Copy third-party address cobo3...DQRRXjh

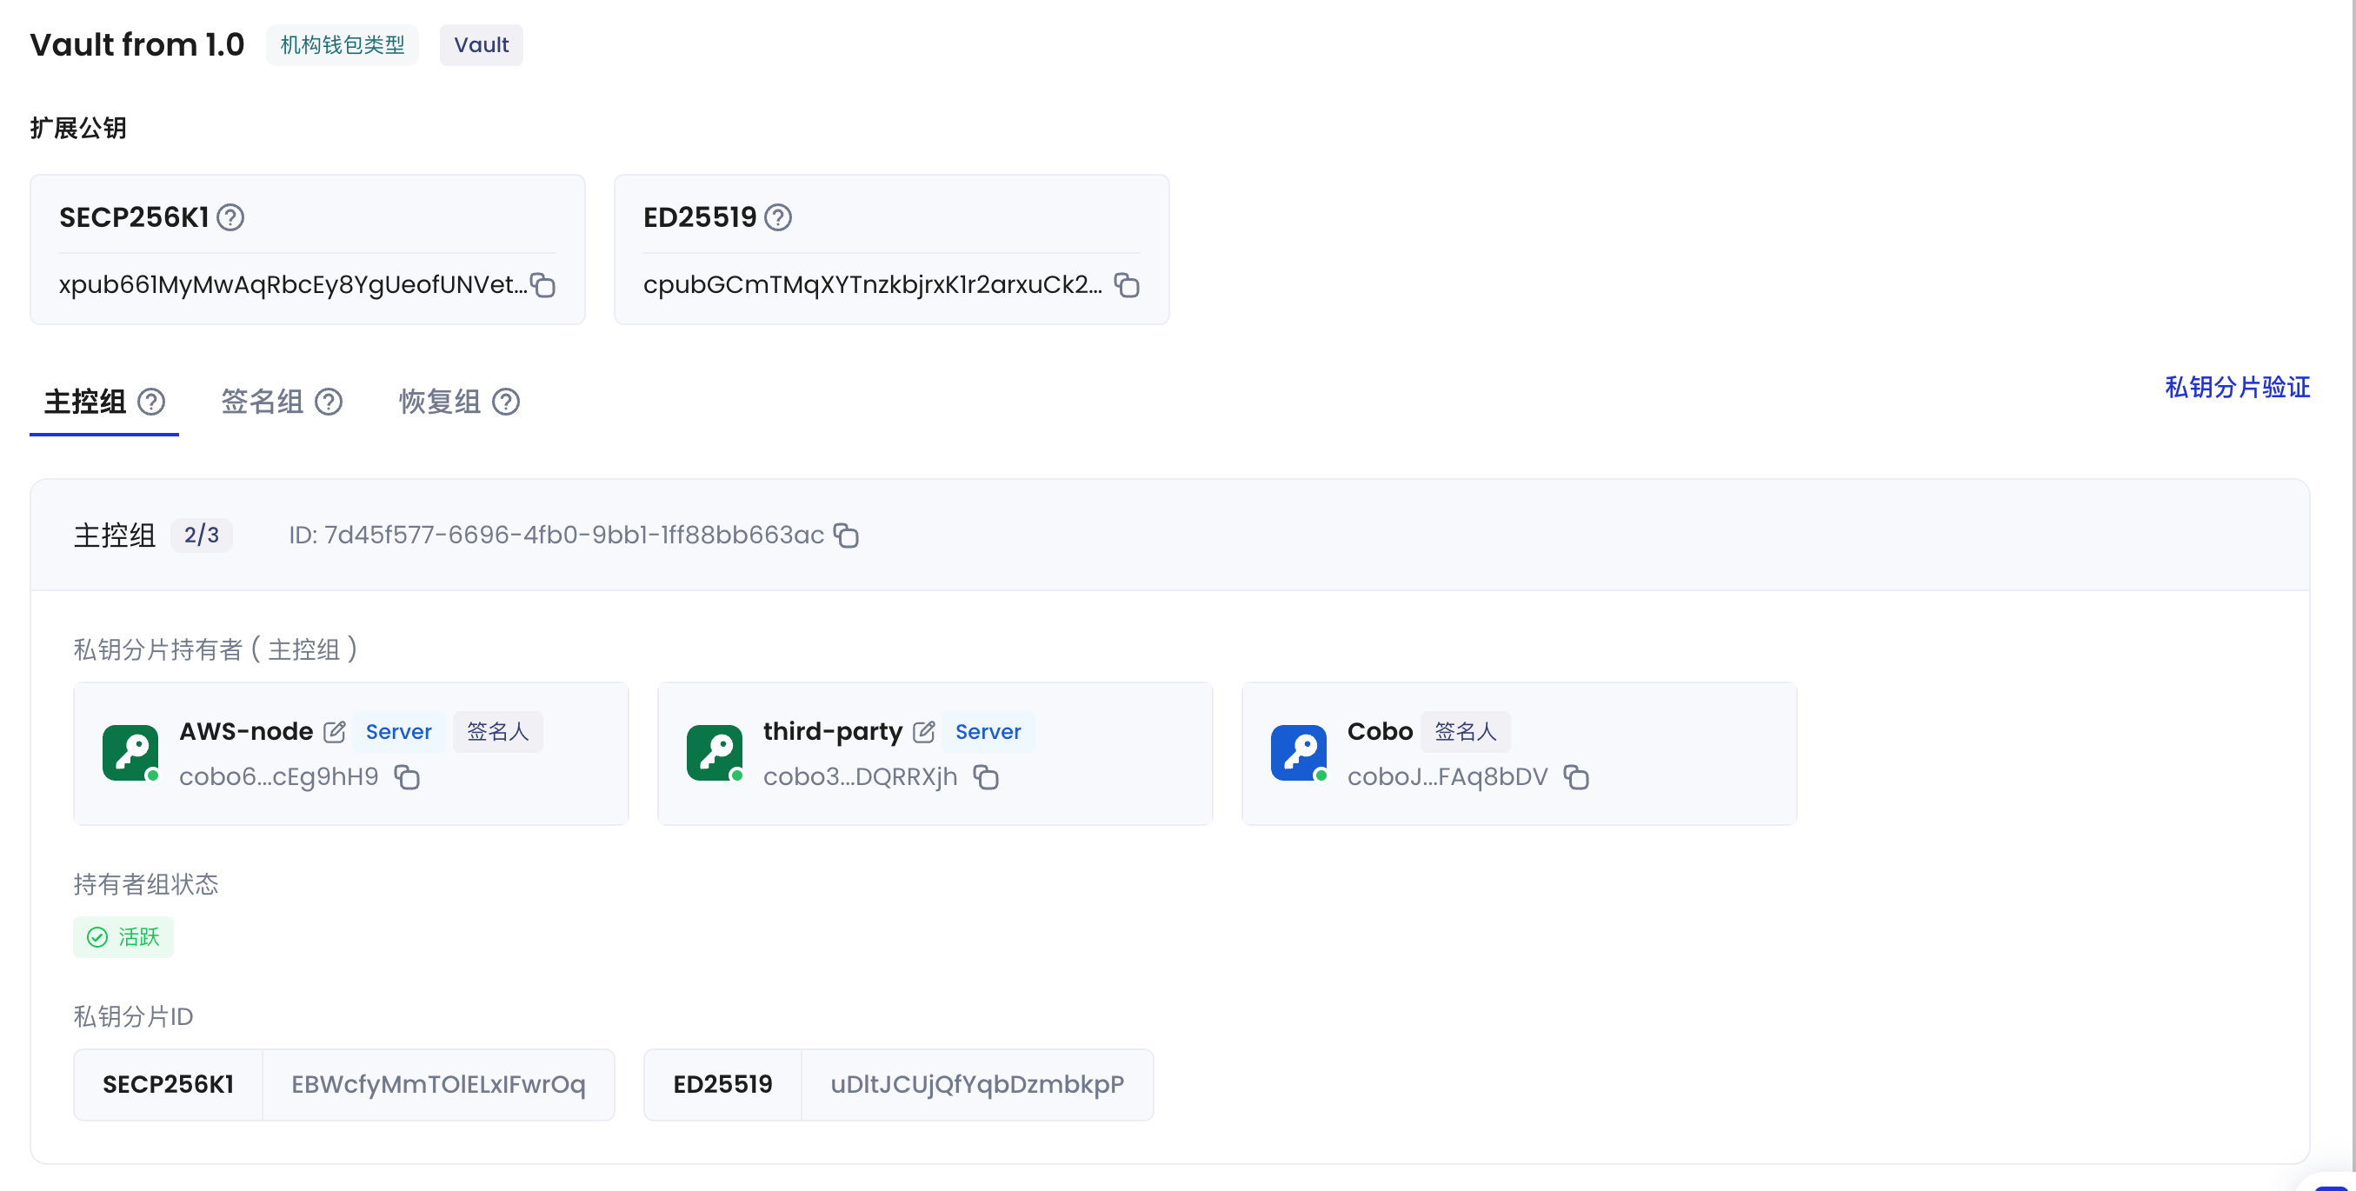tap(986, 777)
